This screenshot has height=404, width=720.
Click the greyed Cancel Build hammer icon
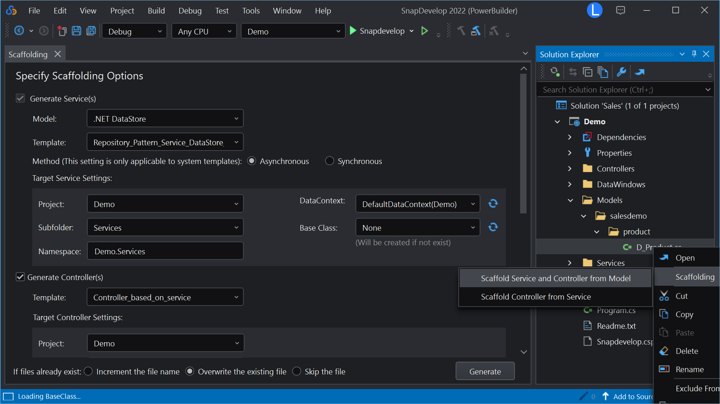pyautogui.click(x=494, y=31)
